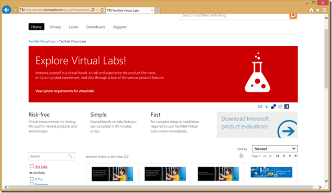Open the Learn navigation item
The width and height of the screenshot is (332, 193).
point(74,27)
